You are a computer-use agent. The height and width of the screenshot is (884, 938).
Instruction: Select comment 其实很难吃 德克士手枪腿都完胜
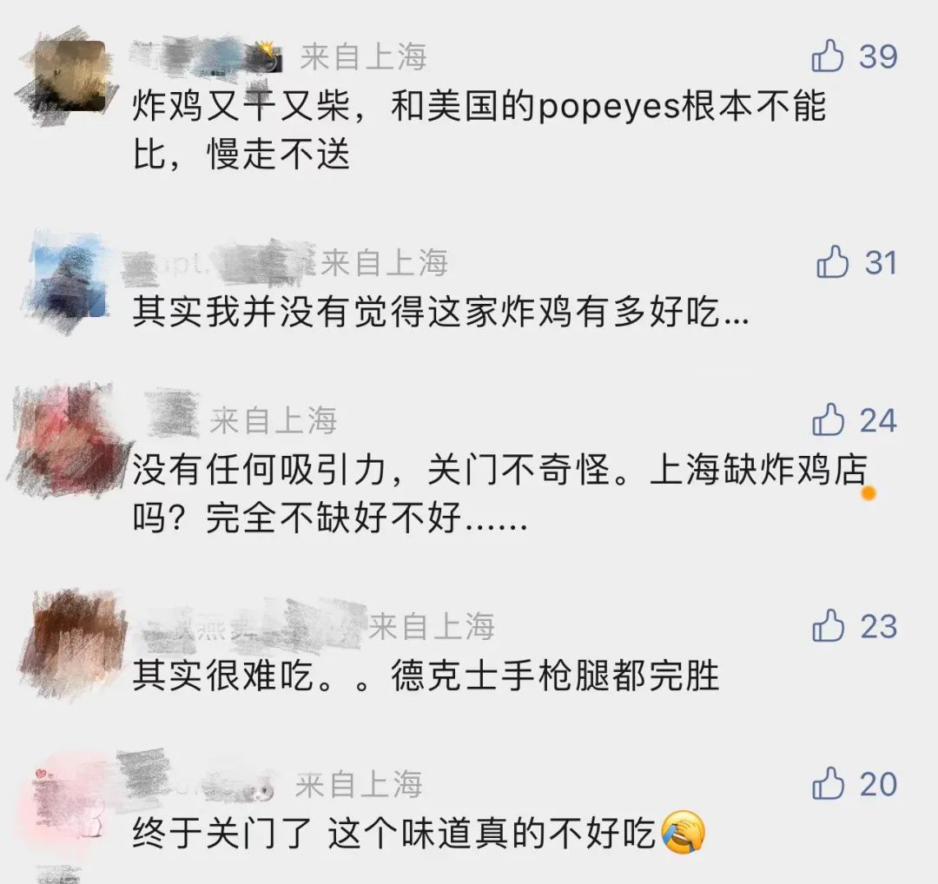click(426, 676)
